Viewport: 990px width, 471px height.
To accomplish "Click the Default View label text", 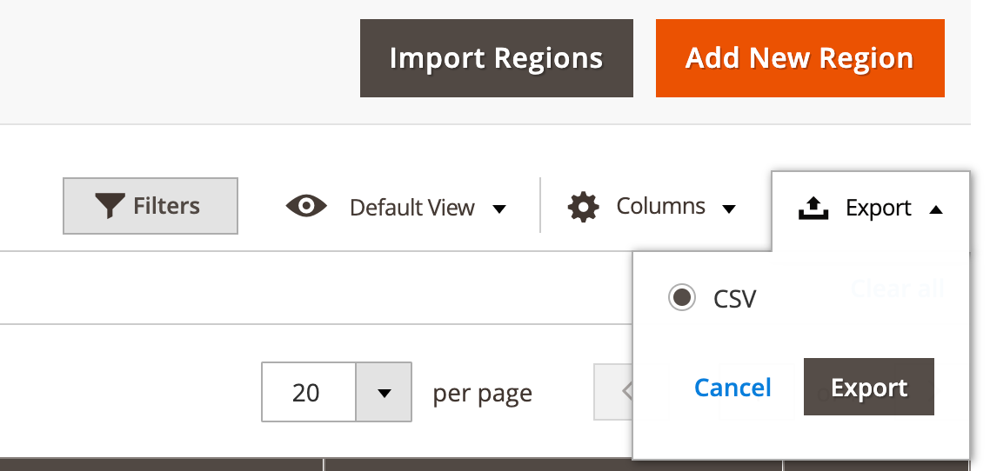I will (x=411, y=208).
